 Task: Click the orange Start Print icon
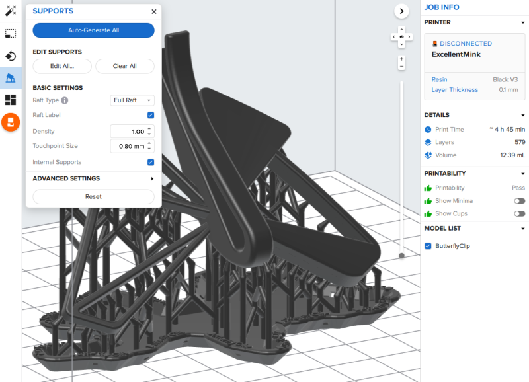tap(11, 122)
